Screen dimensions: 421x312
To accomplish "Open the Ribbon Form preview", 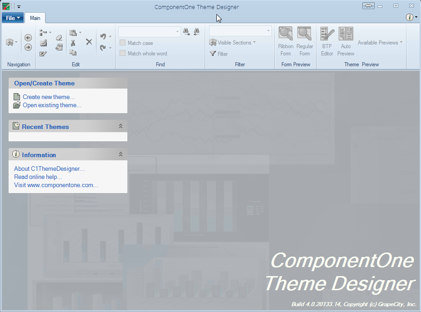I will (286, 42).
